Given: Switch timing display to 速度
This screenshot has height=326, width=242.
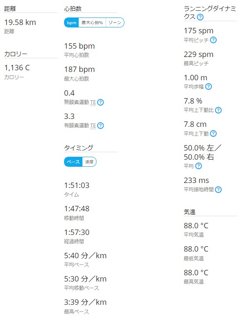Looking at the screenshot, I should coord(89,162).
